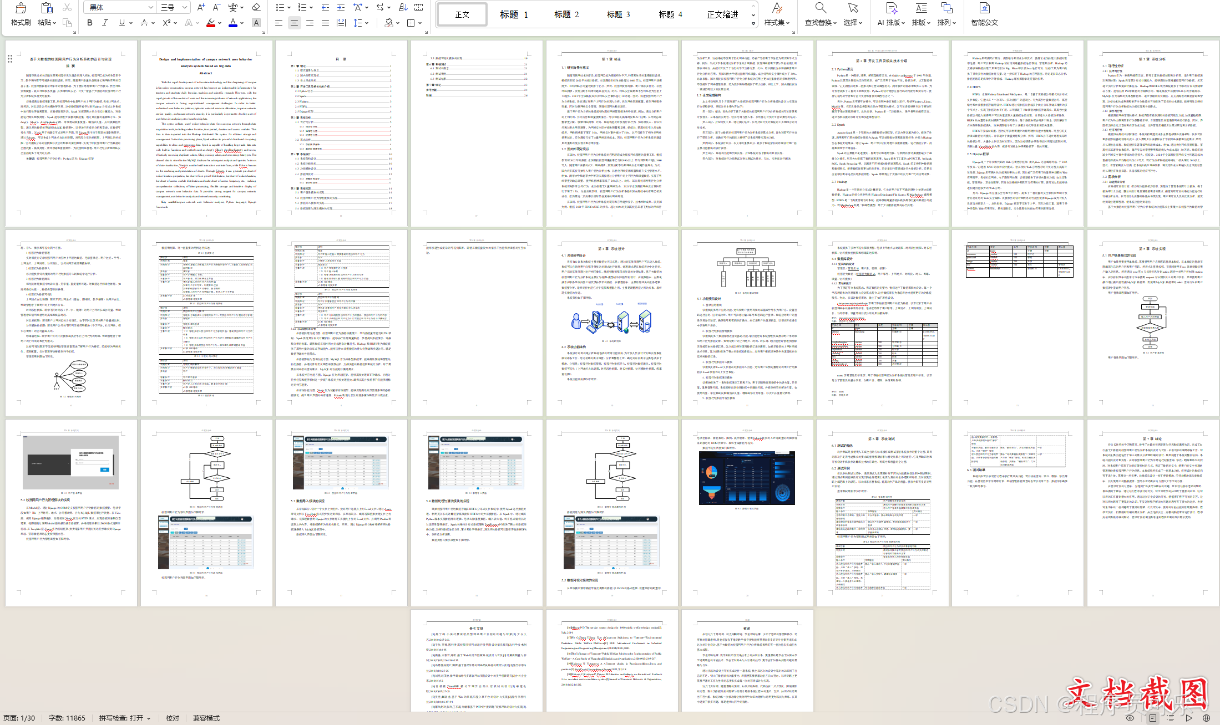The height and width of the screenshot is (725, 1220).
Task: Click the sort (A-Z arrow) icon
Action: coord(403,7)
